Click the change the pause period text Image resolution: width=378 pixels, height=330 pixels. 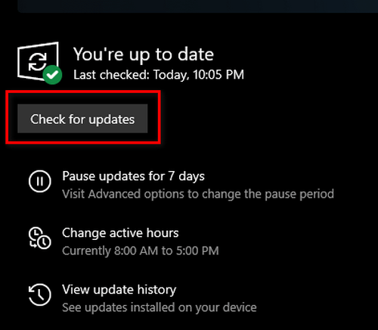pyautogui.click(x=268, y=195)
